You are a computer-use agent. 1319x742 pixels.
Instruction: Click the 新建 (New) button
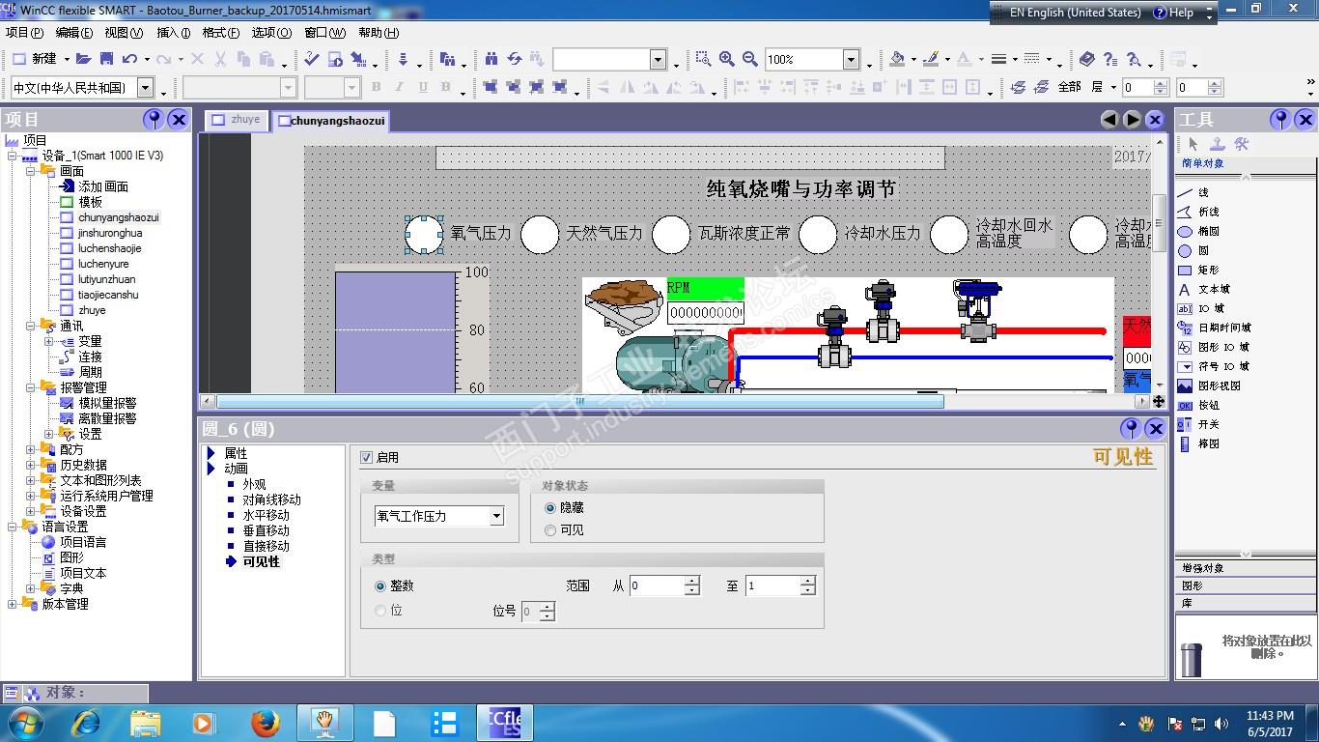[35, 59]
